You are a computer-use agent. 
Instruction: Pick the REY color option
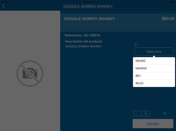(154, 76)
